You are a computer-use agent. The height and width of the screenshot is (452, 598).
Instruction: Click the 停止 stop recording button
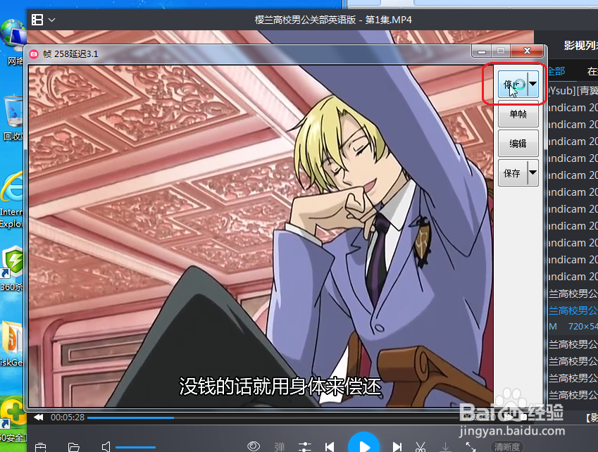513,84
